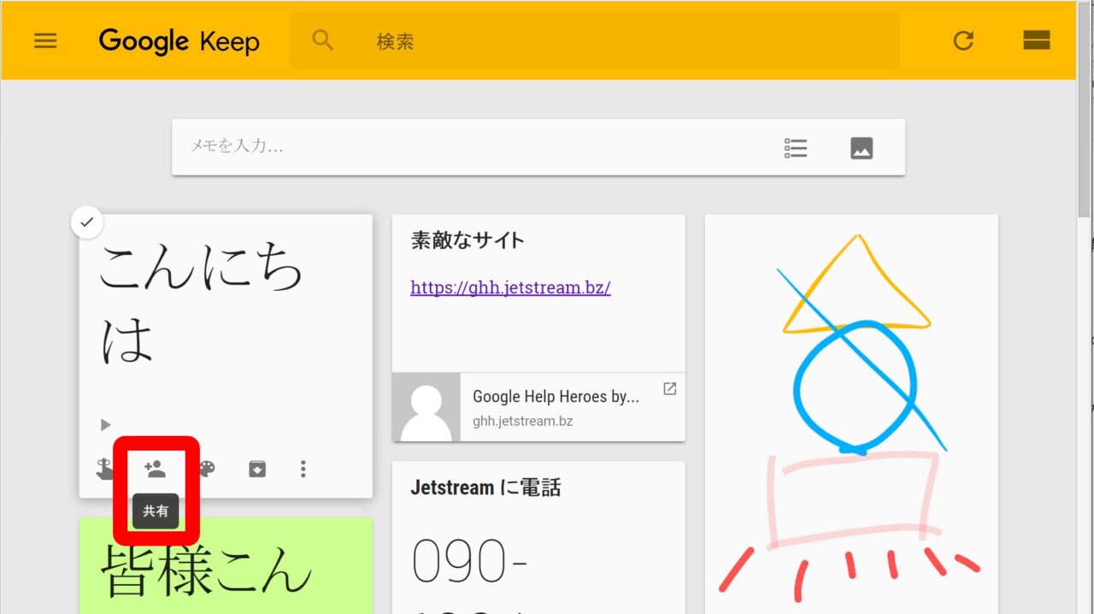Open the drawing note thumbnail
Image resolution: width=1094 pixels, height=614 pixels.
pos(851,410)
